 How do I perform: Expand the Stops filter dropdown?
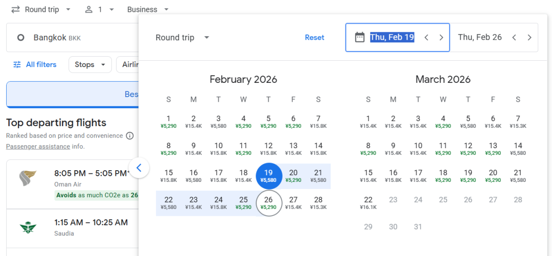coord(90,64)
